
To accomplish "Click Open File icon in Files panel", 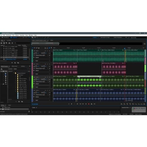I will [1, 43].
